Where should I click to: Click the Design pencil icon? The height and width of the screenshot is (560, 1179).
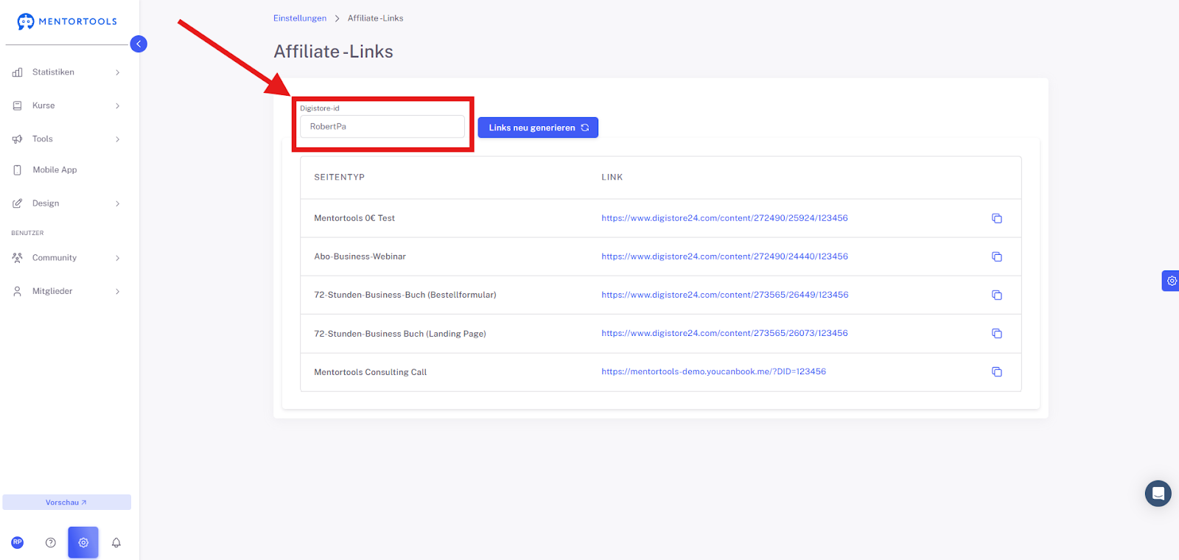tap(18, 203)
